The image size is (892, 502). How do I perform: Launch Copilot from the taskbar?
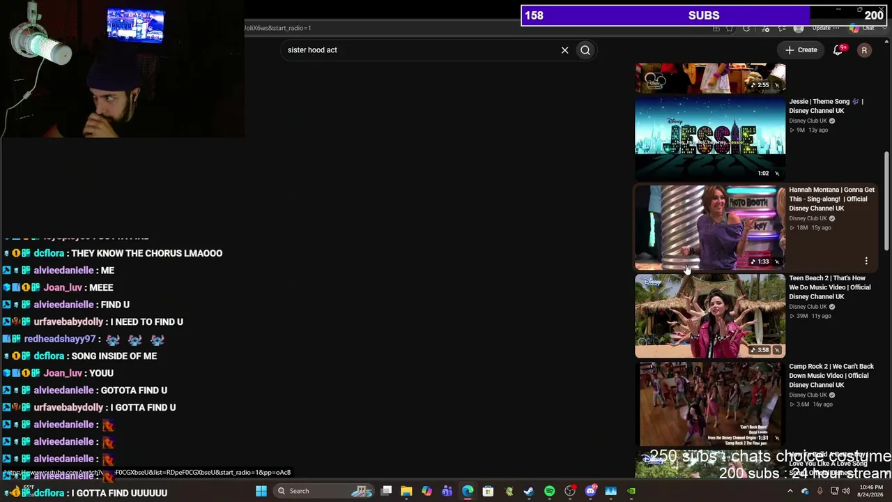click(426, 491)
